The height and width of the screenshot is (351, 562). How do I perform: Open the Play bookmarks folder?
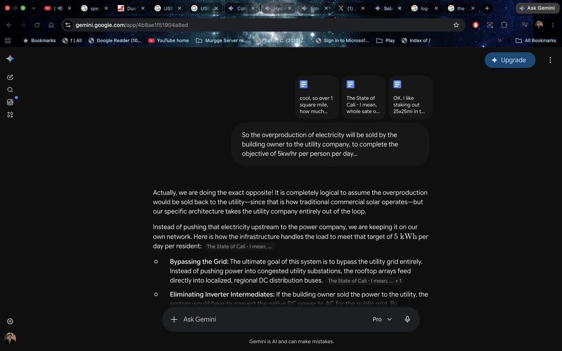(385, 41)
